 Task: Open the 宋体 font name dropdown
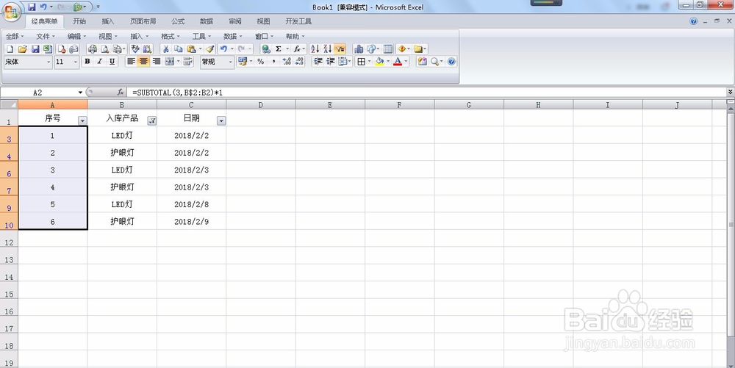click(x=49, y=62)
